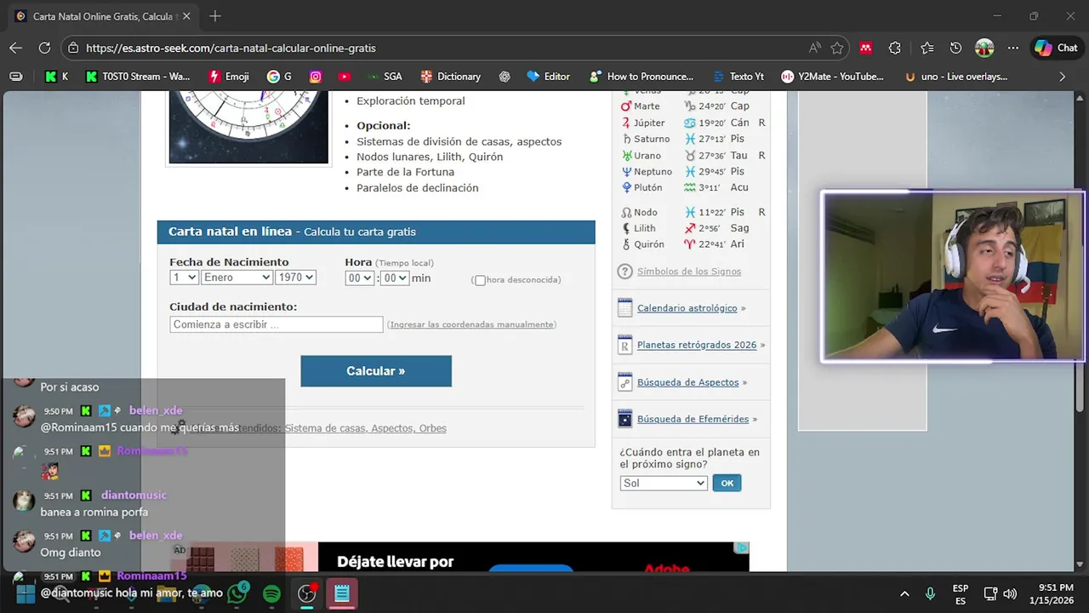Open the Emoji bookmark

(x=227, y=77)
